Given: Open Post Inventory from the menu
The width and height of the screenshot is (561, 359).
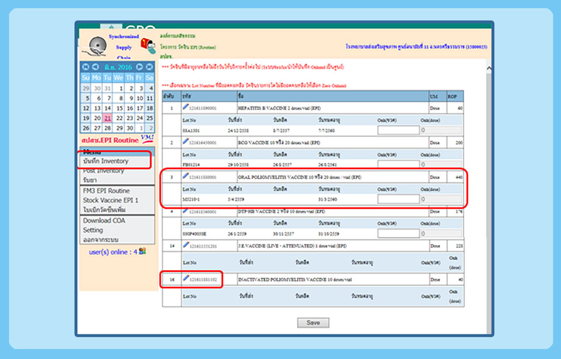Looking at the screenshot, I should coord(103,171).
